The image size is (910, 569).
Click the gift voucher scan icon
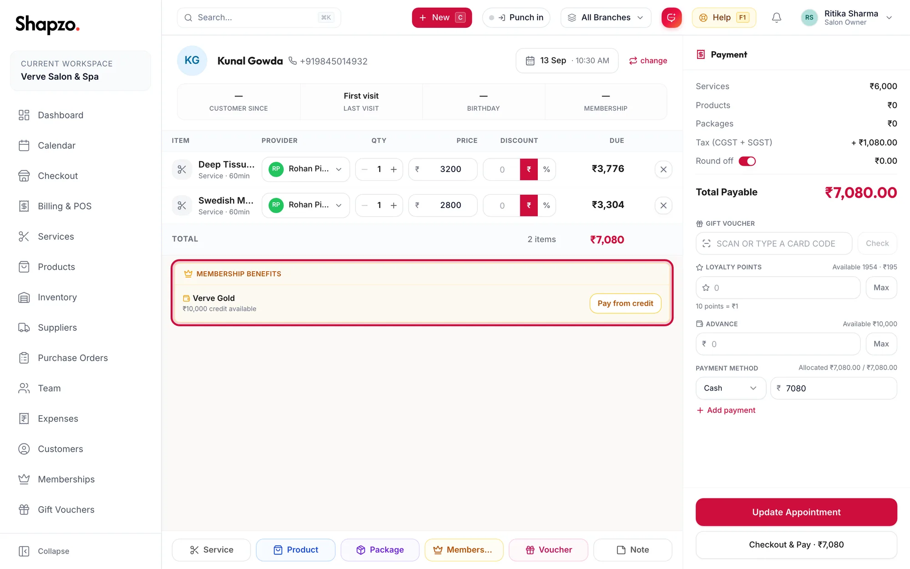(x=707, y=244)
